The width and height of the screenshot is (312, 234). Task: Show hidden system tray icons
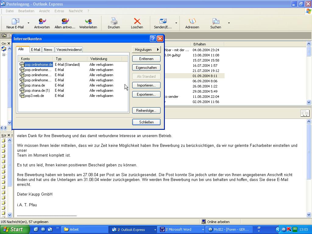point(278,230)
